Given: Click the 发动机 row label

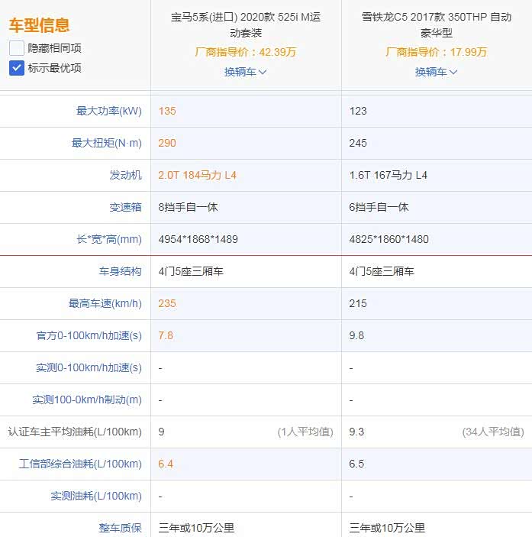Looking at the screenshot, I should [125, 175].
